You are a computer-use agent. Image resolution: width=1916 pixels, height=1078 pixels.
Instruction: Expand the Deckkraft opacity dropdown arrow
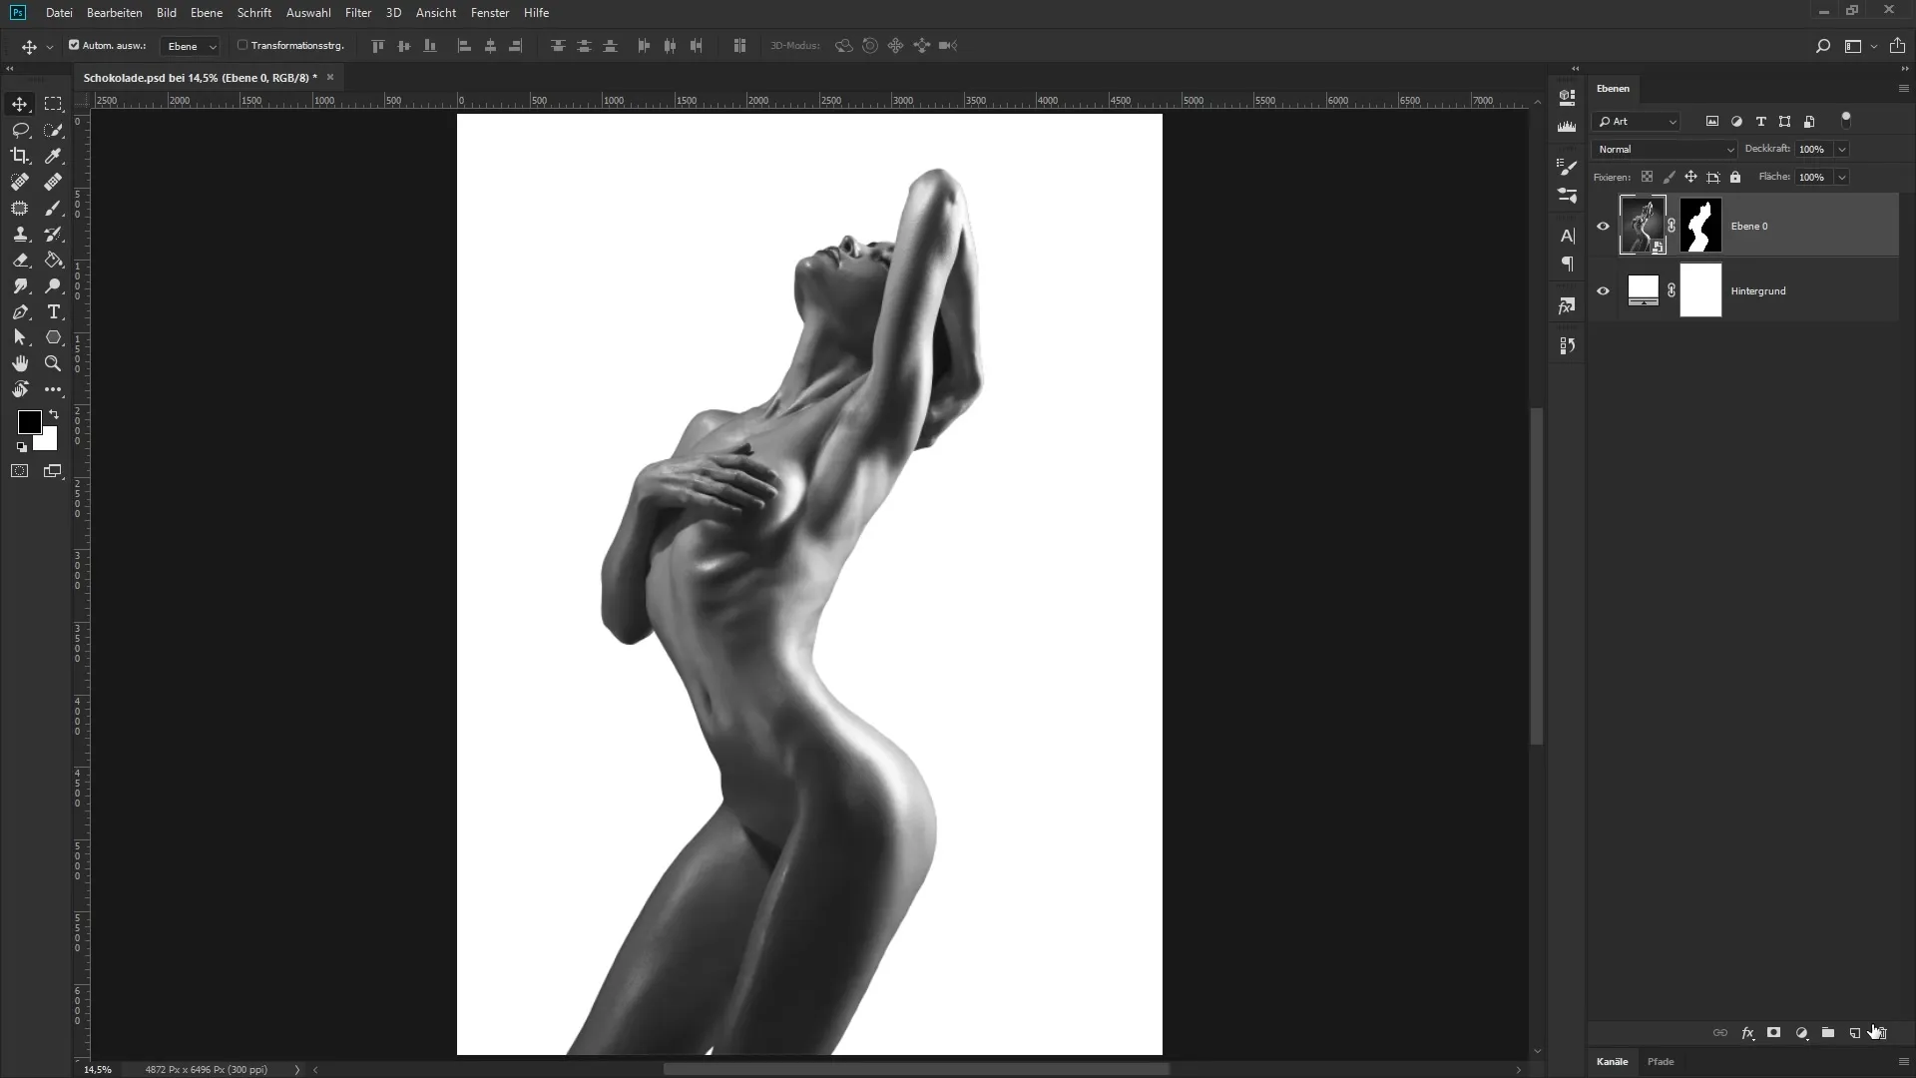1841,150
